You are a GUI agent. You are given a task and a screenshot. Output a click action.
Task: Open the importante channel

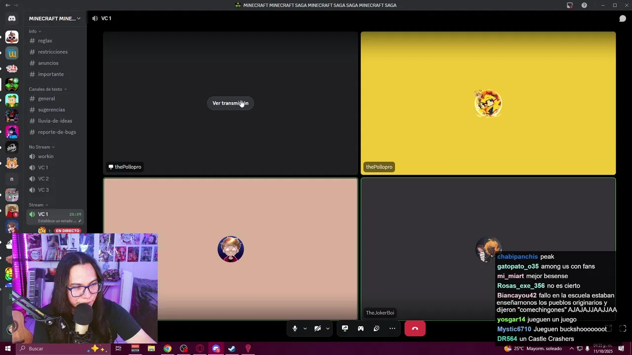pos(55,74)
